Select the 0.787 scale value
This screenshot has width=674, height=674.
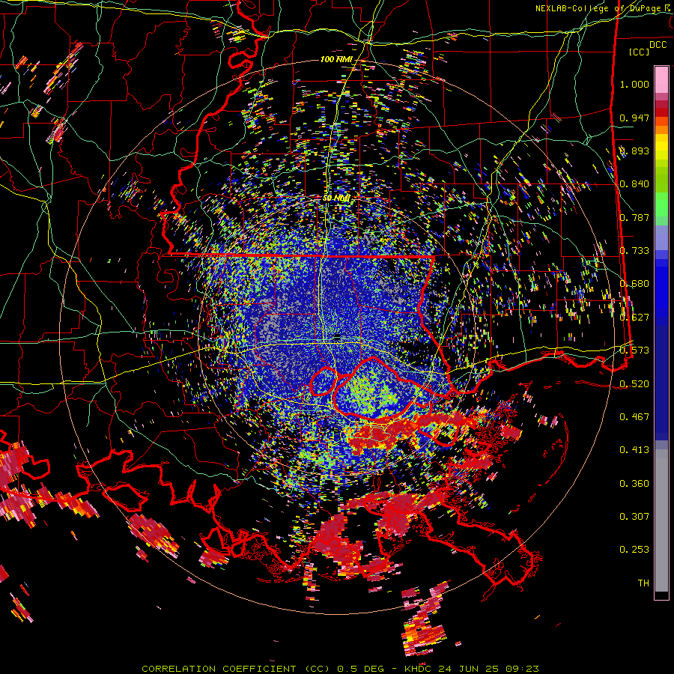tap(634, 217)
